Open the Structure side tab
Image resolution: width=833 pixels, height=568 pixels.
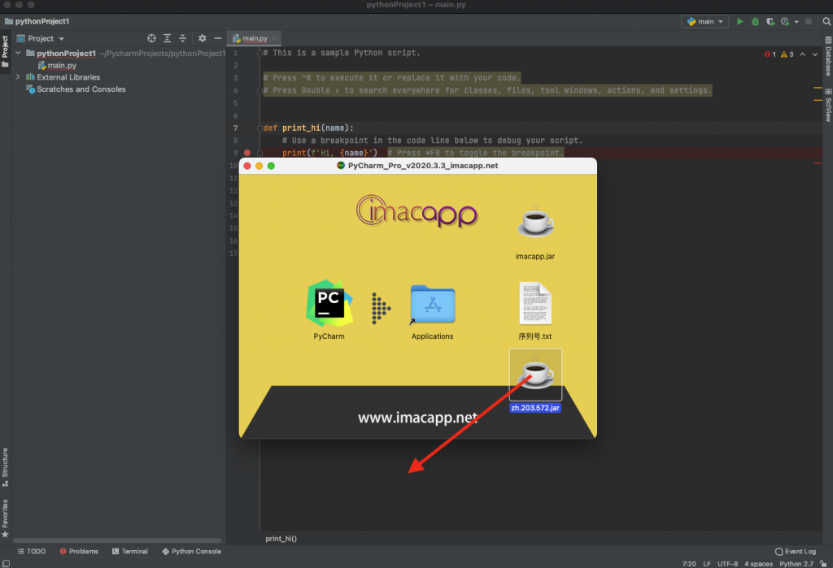click(6, 467)
